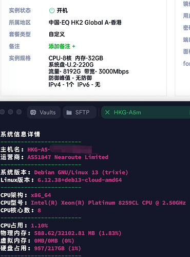Click the IPv4 - 1个 IPv6 - 无 line
190x257 pixels.
[74, 84]
